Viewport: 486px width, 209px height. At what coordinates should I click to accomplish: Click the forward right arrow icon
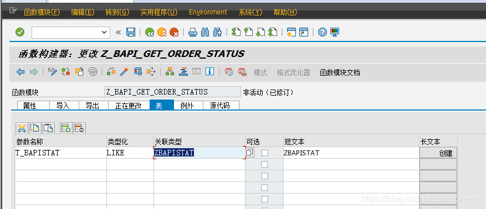pyautogui.click(x=33, y=72)
